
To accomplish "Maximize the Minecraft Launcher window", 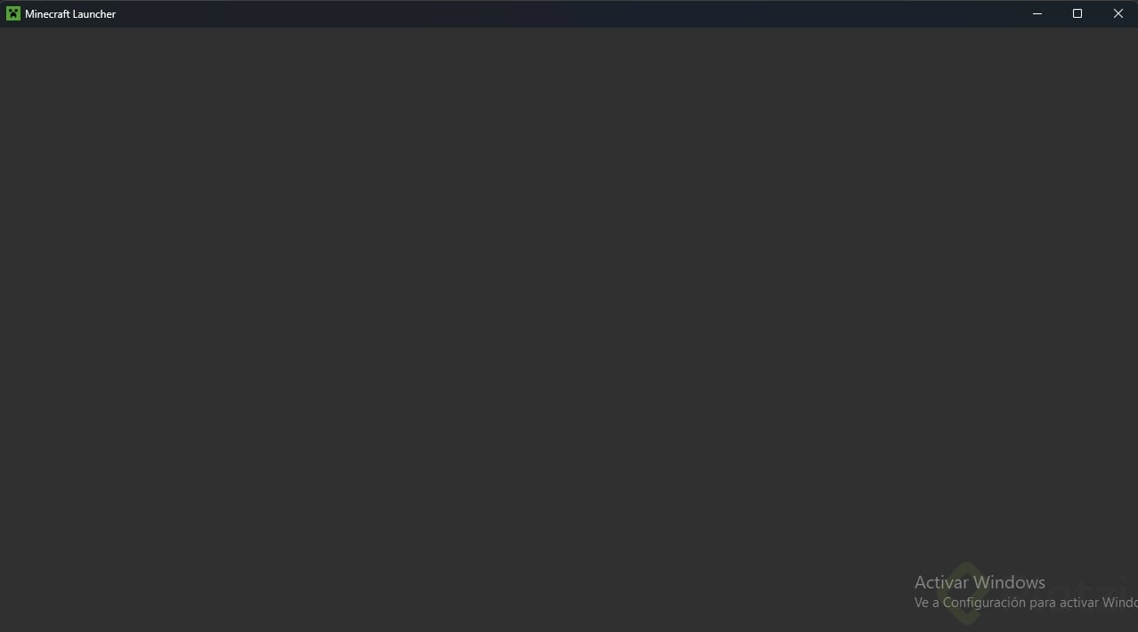I will [1077, 13].
